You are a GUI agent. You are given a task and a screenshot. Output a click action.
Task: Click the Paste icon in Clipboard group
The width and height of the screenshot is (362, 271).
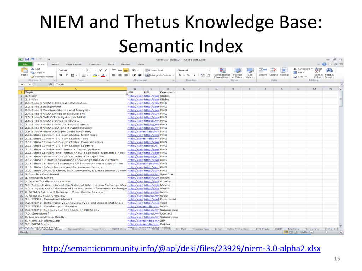(x=24, y=71)
